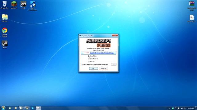Select the forge file icon on desktop
The image size is (197, 110).
(x=192, y=18)
